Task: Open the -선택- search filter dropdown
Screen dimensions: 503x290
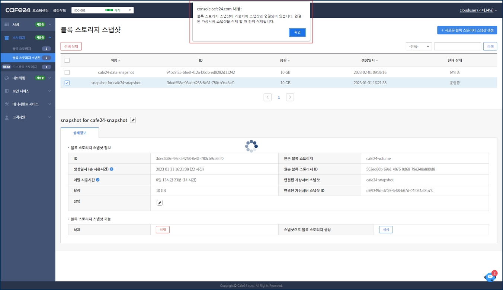Action: [419, 46]
